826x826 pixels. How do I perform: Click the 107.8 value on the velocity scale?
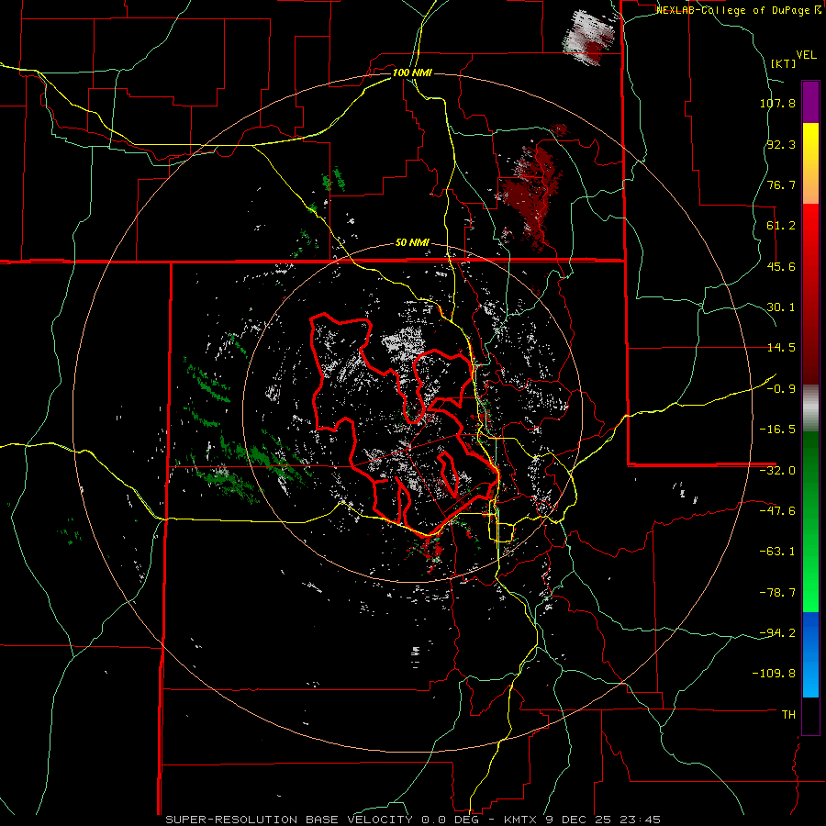[x=777, y=104]
